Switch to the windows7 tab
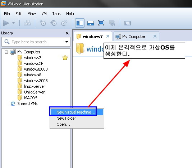 [x=93, y=36]
